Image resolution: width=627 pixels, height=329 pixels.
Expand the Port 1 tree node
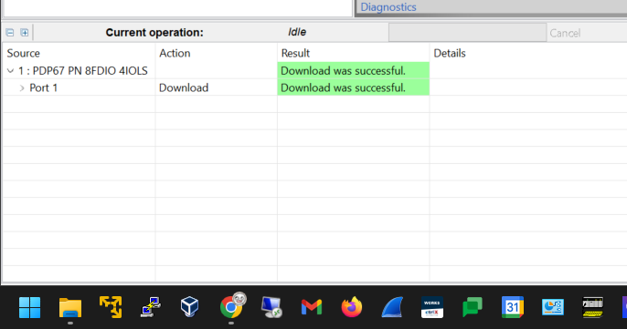click(22, 88)
